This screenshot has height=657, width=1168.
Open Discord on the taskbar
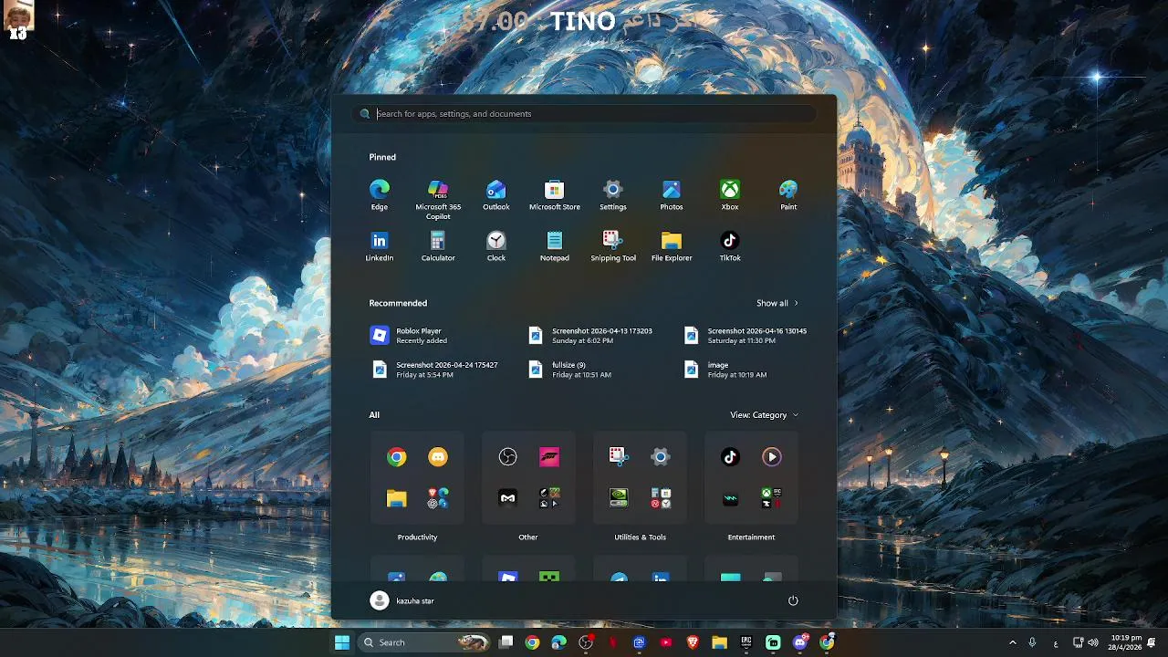[x=800, y=642]
